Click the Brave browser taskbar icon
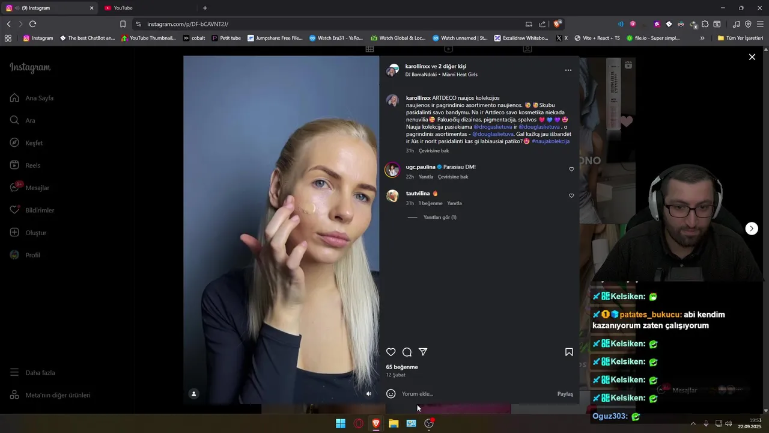Viewport: 769px width, 433px height. [x=376, y=423]
